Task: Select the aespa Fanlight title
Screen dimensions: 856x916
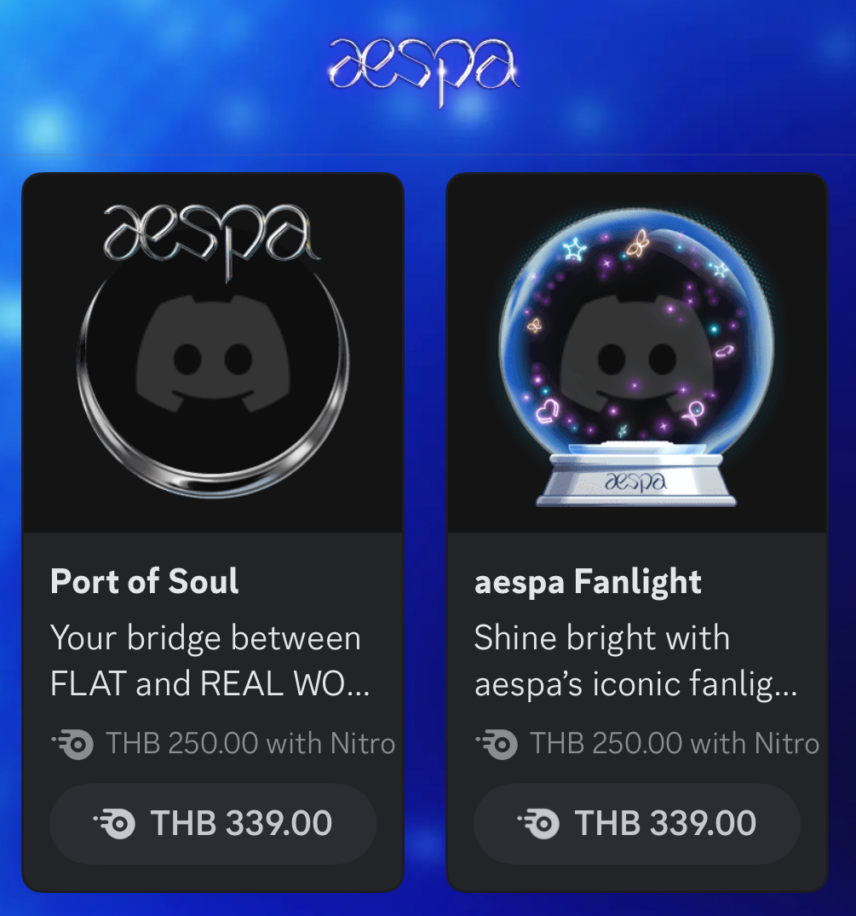Action: pos(588,583)
